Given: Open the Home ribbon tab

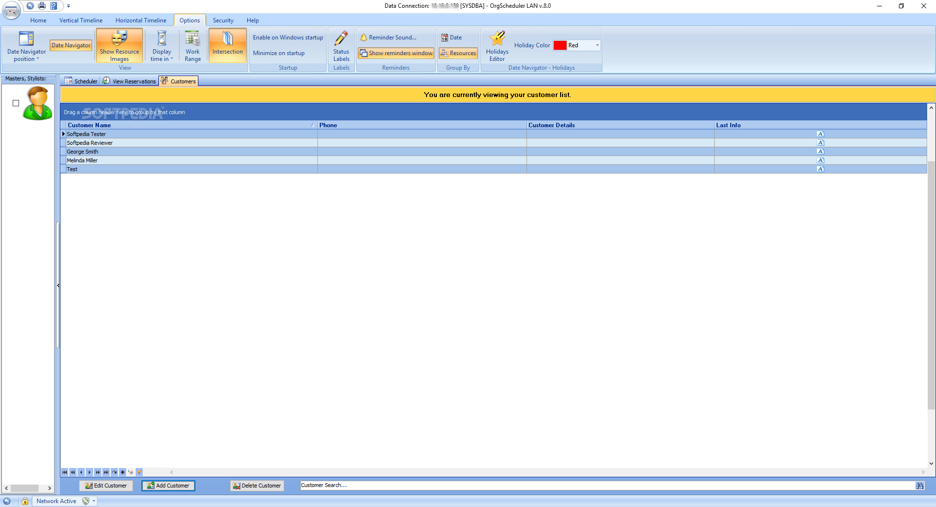Looking at the screenshot, I should coord(38,20).
